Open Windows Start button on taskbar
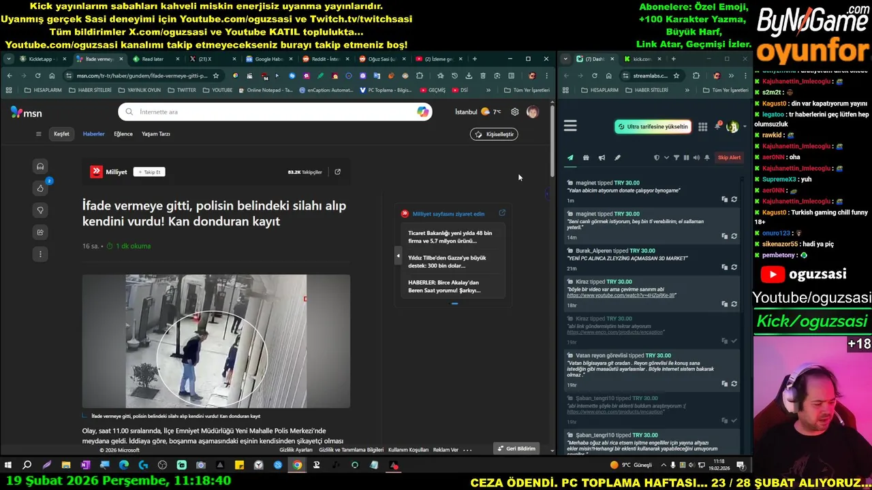This screenshot has width=872, height=490. 8,465
